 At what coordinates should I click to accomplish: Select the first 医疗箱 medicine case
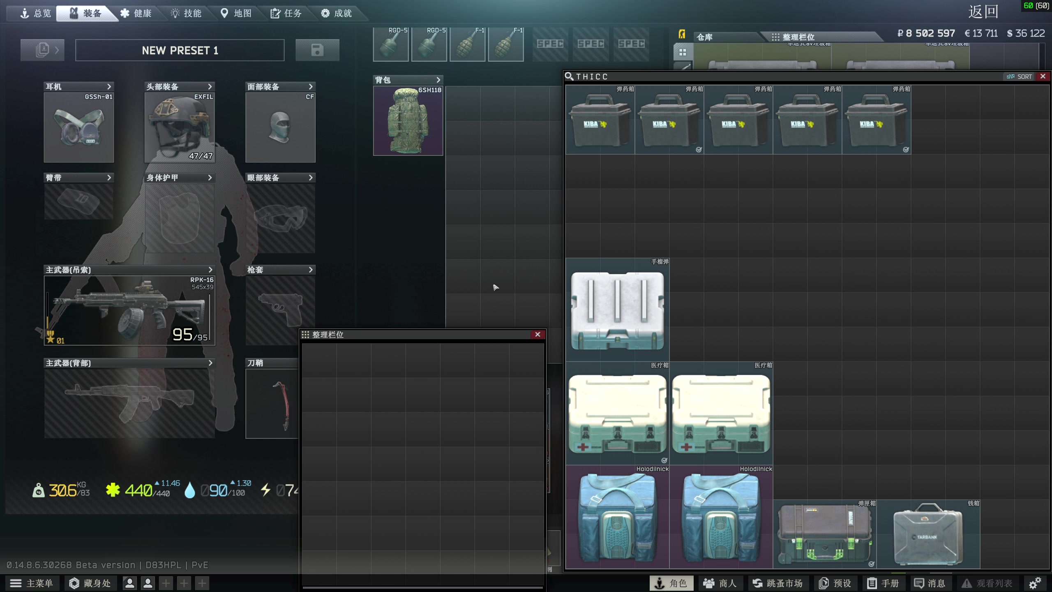617,413
